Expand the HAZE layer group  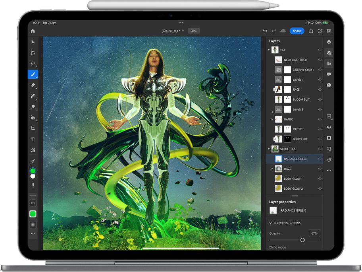(272, 169)
